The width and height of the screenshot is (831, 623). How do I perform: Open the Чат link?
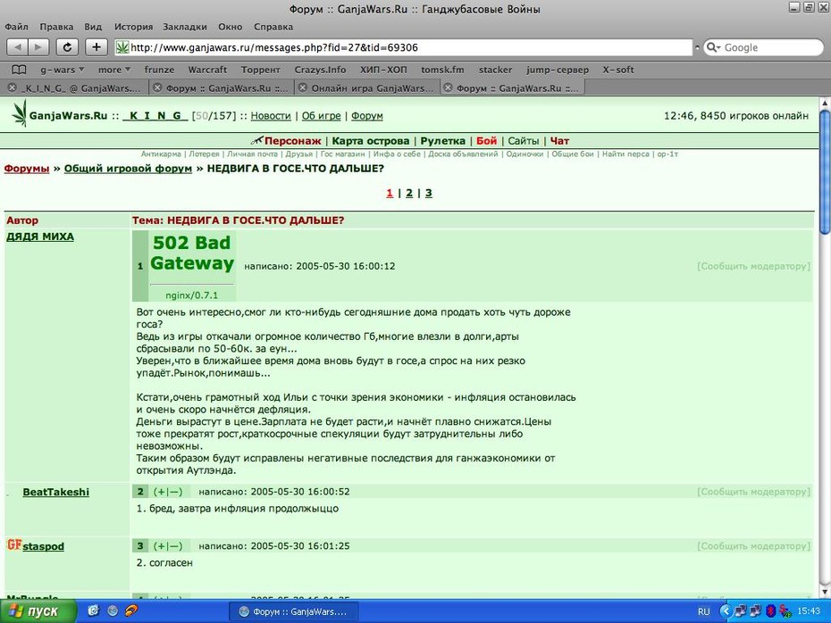559,141
